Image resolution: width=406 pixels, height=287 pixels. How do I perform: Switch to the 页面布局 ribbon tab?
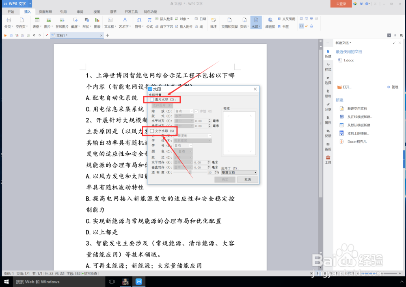click(x=46, y=11)
